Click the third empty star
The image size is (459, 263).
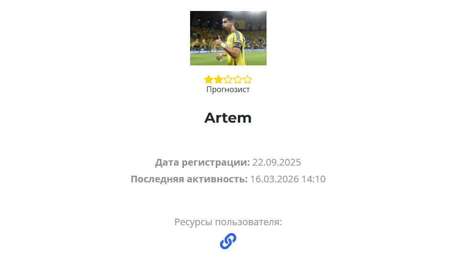coord(228,80)
